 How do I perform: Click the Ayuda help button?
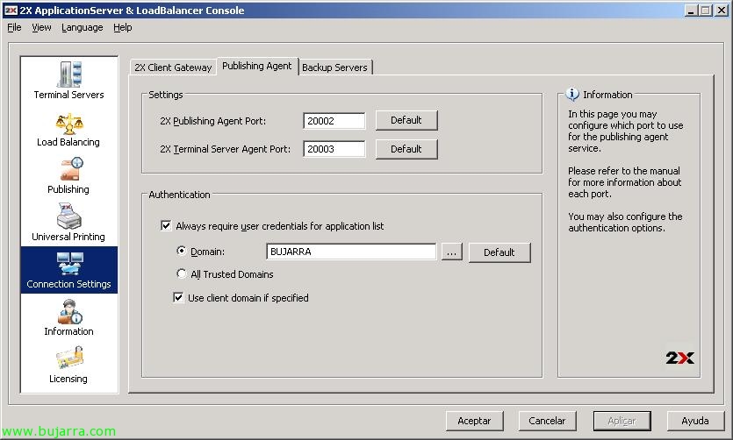pos(695,421)
